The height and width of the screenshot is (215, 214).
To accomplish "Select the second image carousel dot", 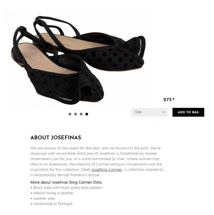I will click(x=76, y=114).
